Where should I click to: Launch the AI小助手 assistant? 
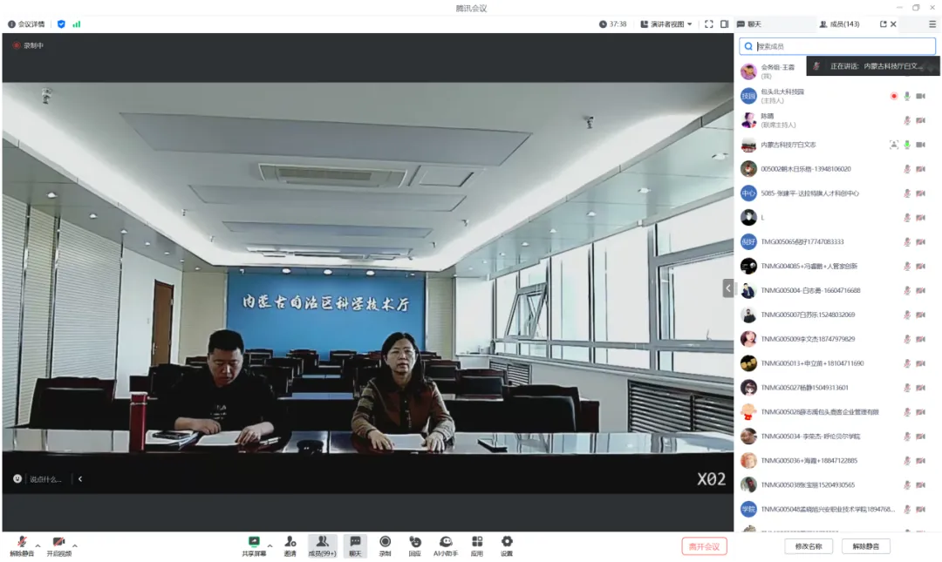click(x=445, y=544)
